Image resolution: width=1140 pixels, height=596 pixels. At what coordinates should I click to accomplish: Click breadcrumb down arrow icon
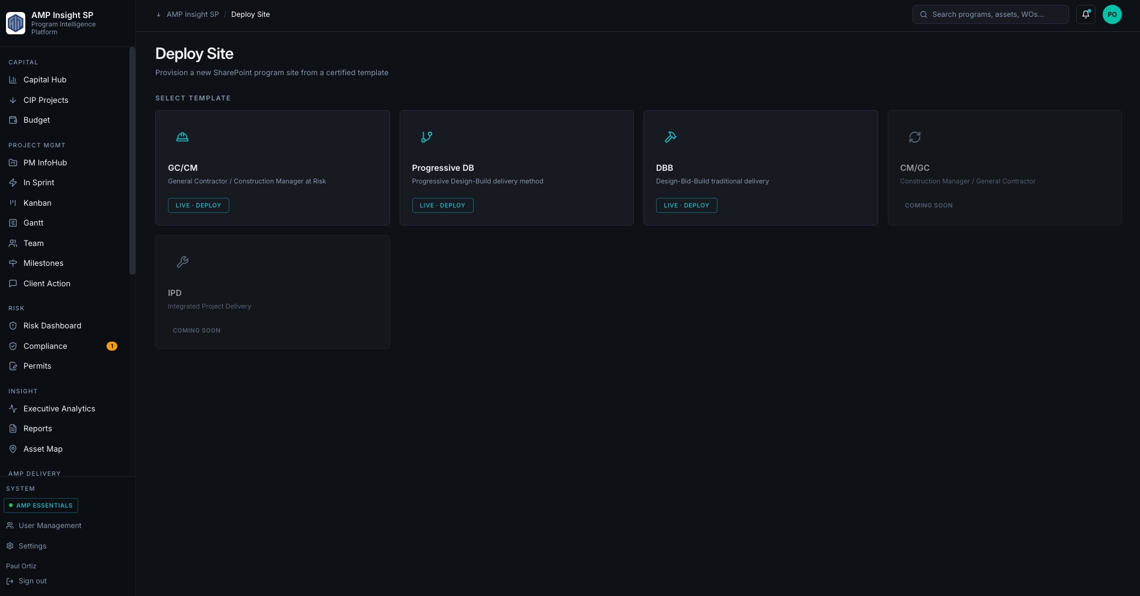pyautogui.click(x=158, y=14)
